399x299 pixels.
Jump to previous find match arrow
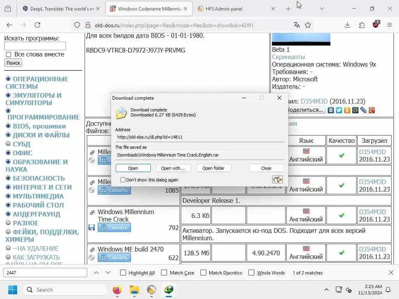pyautogui.click(x=96, y=273)
